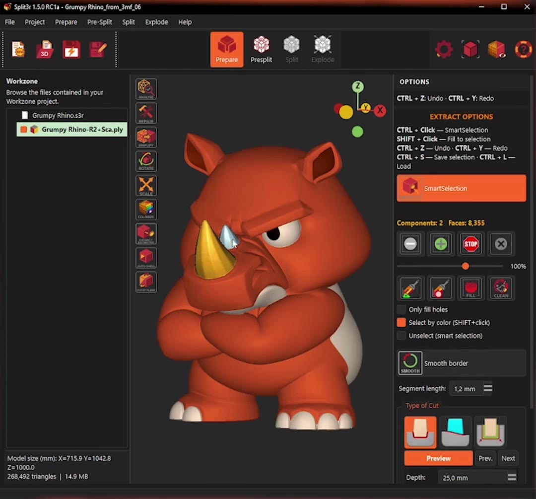Select Grumpy Rhino.s3r in Workzone
The image size is (536, 499).
click(58, 115)
